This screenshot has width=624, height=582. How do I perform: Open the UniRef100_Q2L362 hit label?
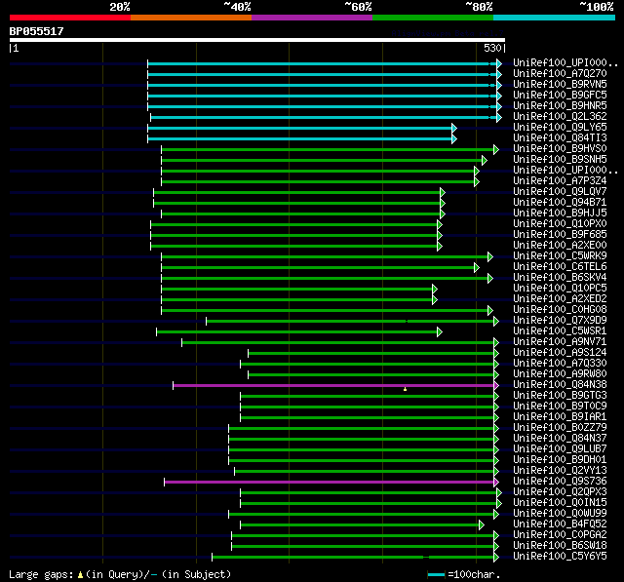pyautogui.click(x=560, y=117)
